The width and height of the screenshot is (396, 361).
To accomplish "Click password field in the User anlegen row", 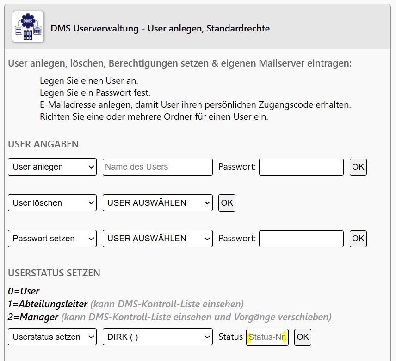I will pos(301,167).
